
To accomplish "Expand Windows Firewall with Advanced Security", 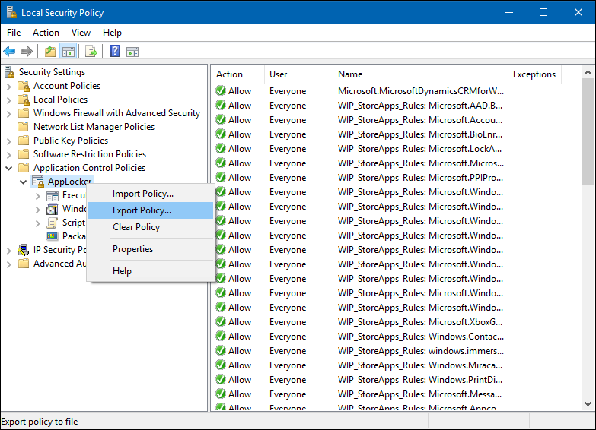I will click(9, 113).
